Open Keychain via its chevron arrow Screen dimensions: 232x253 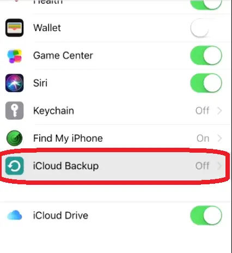point(219,111)
